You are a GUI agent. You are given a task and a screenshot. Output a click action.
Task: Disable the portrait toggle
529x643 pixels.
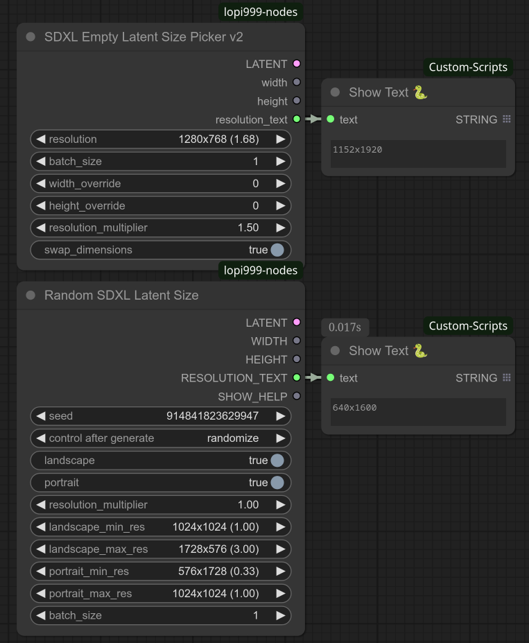pyautogui.click(x=277, y=483)
